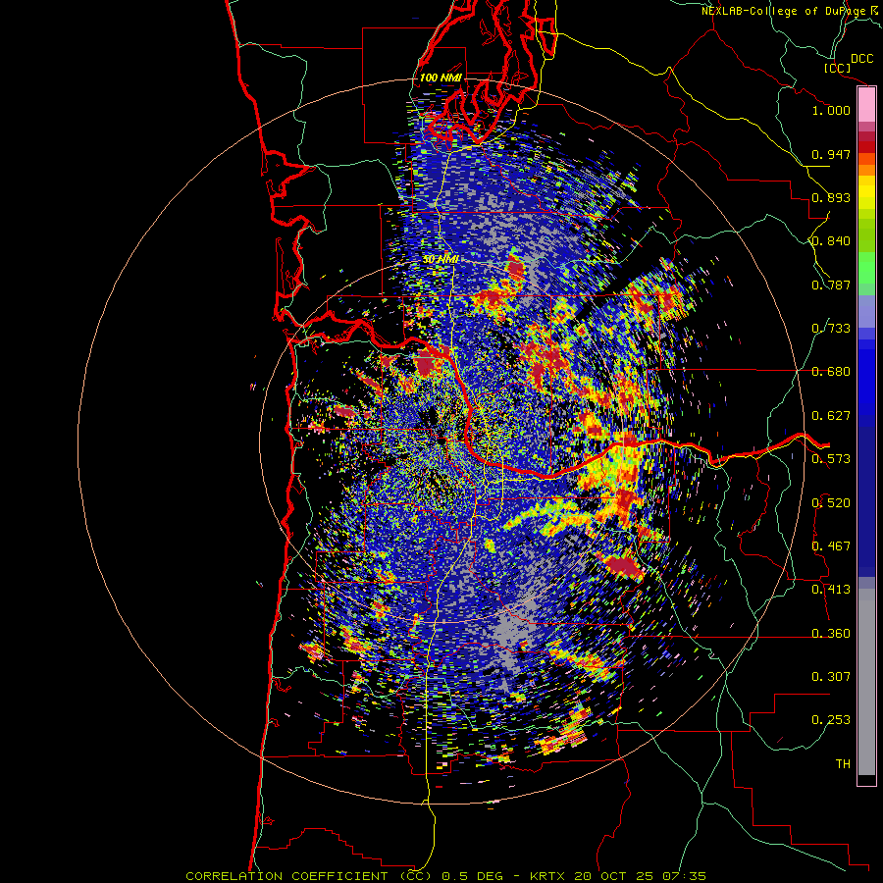This screenshot has width=883, height=883.
Task: Click the 0.467 legend value
Action: coord(831,546)
